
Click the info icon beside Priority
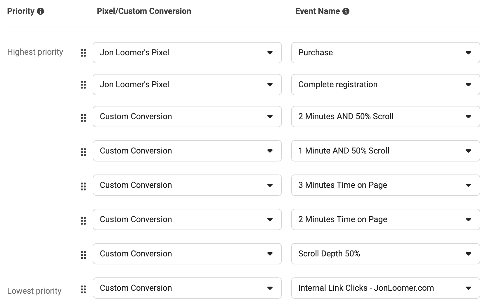41,12
